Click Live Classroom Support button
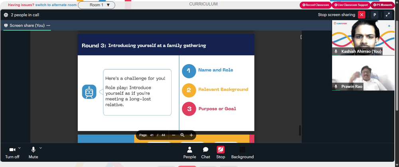This screenshot has height=167, width=399. (x=351, y=5)
